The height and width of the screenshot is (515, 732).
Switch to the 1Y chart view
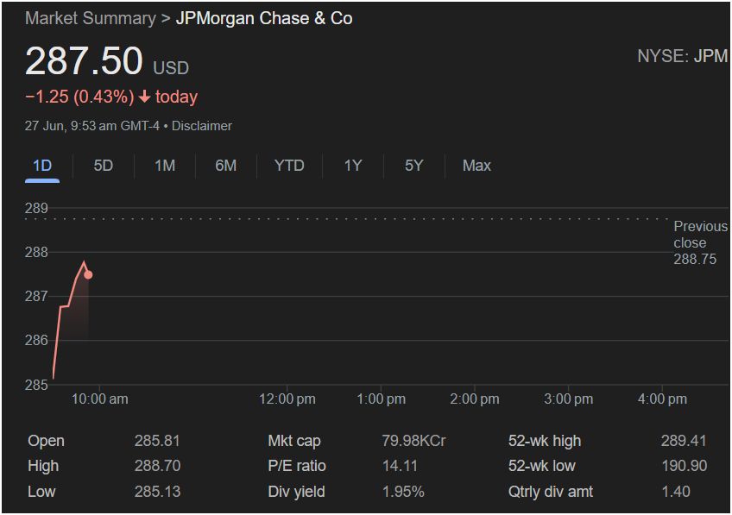point(353,166)
